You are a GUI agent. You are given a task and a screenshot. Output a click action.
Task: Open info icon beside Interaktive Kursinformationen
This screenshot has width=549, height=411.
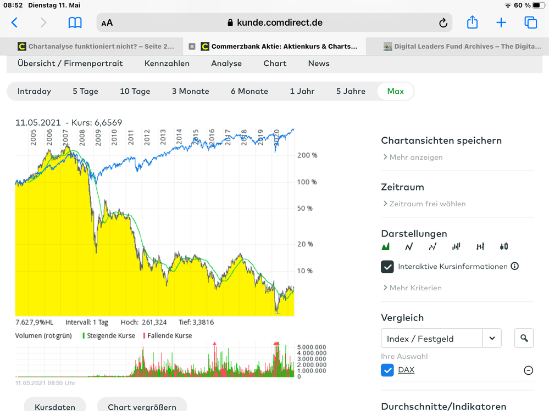click(x=515, y=266)
